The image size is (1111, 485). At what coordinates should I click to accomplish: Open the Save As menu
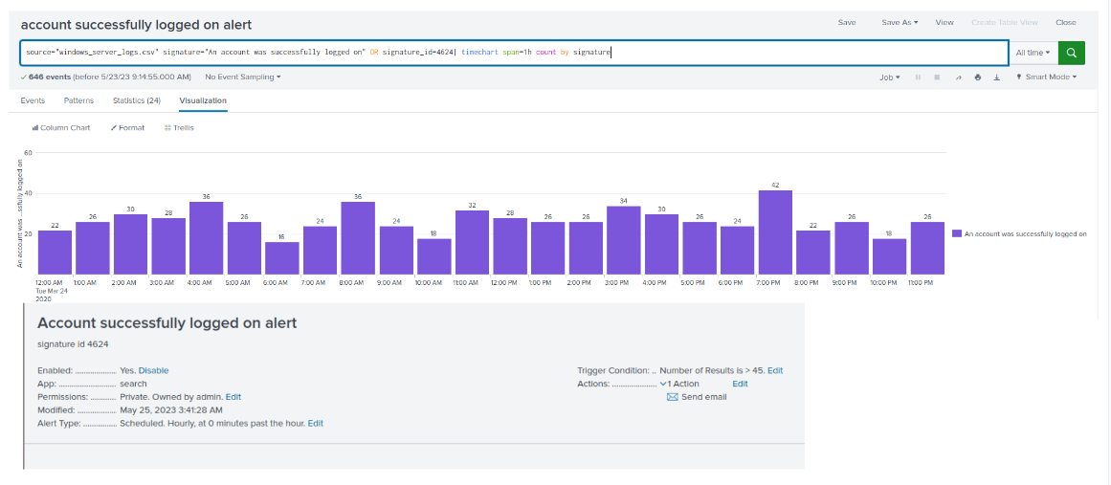point(900,23)
